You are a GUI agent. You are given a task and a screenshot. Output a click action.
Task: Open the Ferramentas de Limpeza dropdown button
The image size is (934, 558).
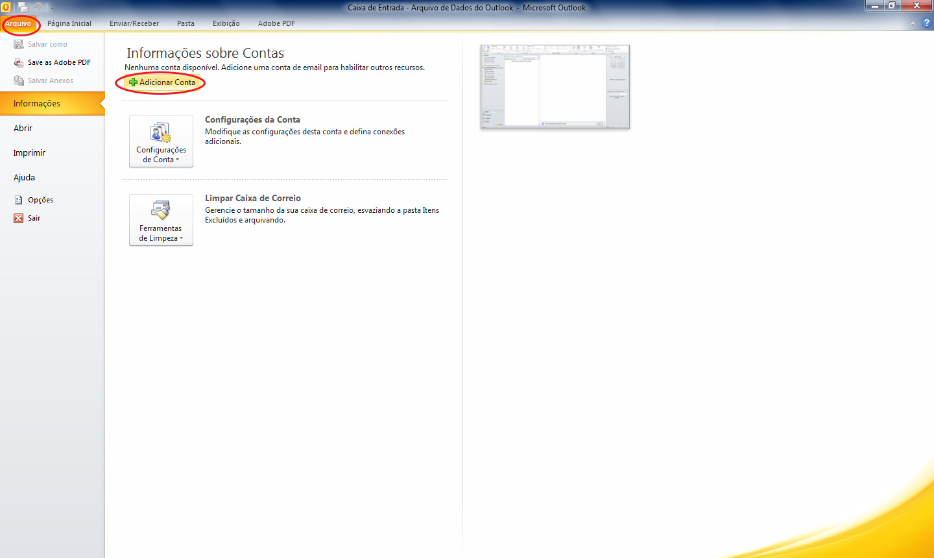click(161, 220)
